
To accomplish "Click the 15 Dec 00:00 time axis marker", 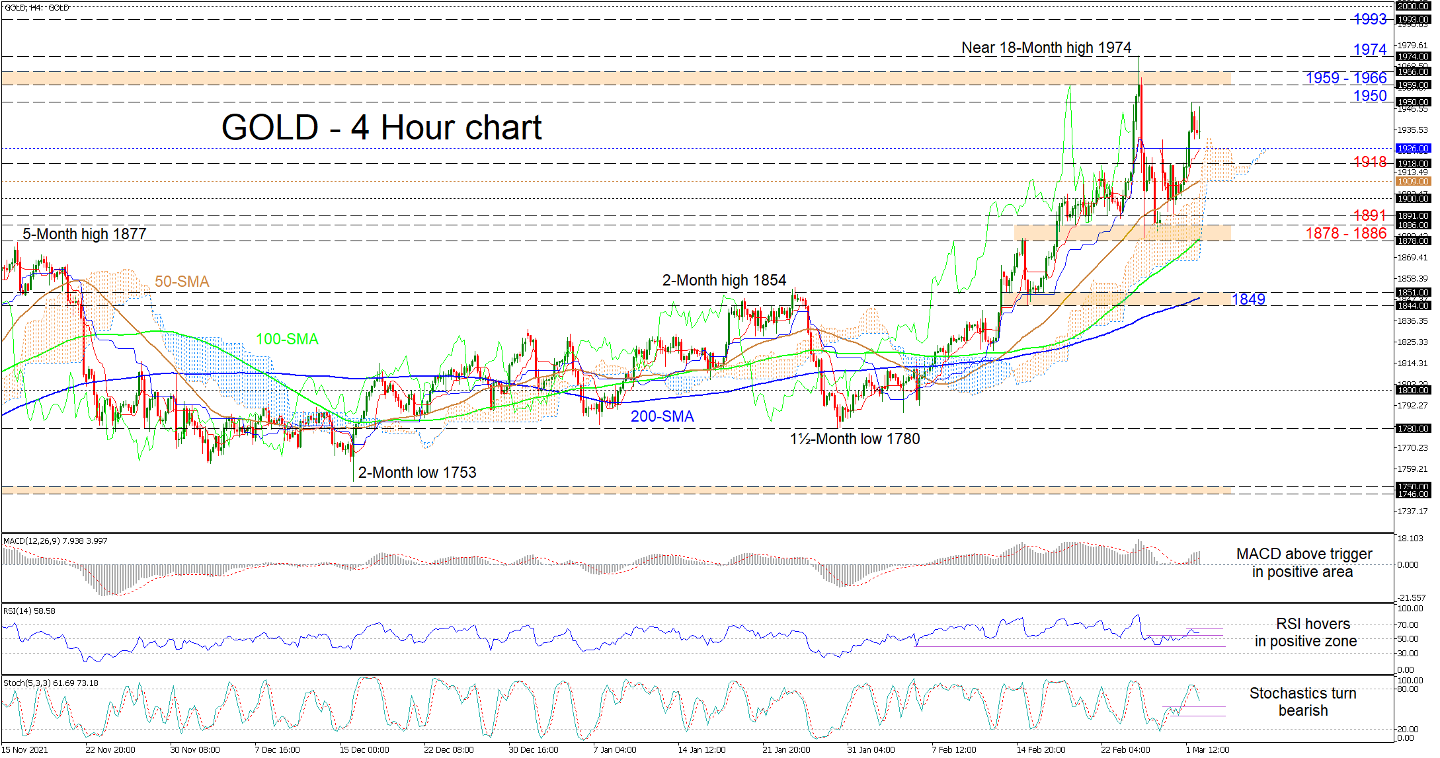I will pos(364,749).
